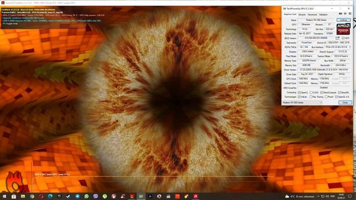The image size is (356, 200).
Task: Switch to the Validation tab
Action: click(323, 14)
